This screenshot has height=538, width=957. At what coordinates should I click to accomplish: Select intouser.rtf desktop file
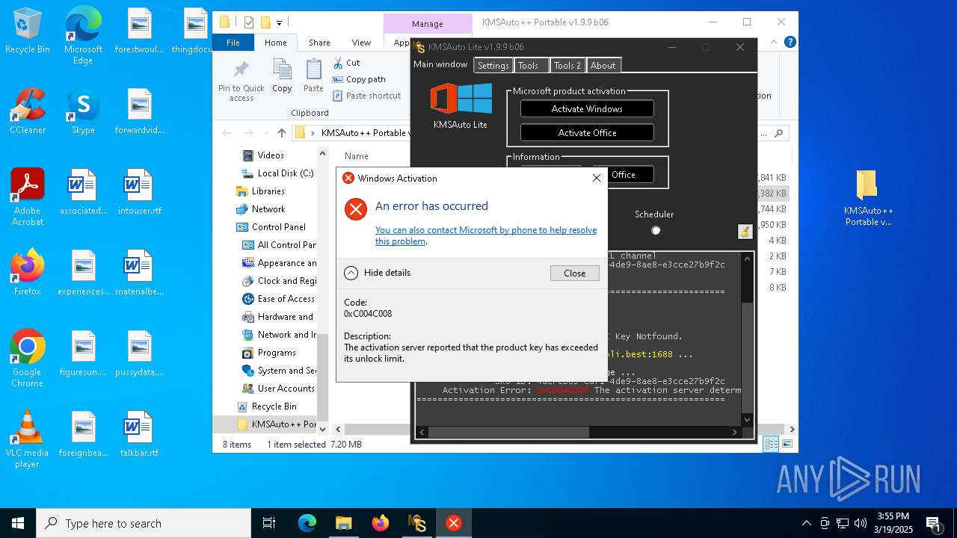(x=139, y=193)
